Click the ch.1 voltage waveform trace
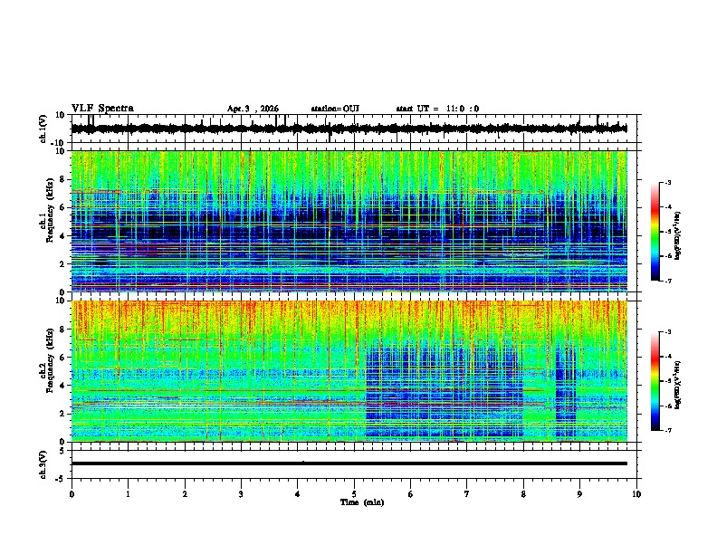The width and height of the screenshot is (717, 554). point(349,129)
